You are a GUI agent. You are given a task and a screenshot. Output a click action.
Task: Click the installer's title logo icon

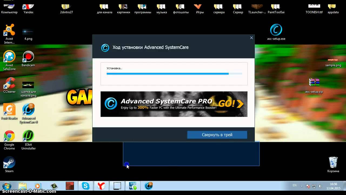tap(105, 48)
